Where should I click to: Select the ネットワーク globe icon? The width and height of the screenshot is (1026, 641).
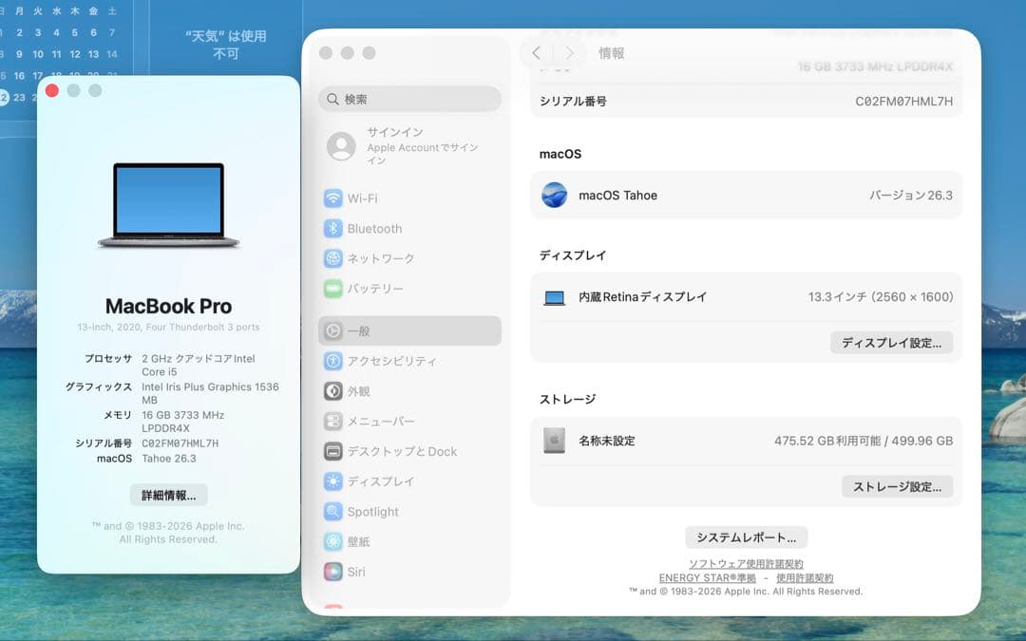click(x=333, y=258)
